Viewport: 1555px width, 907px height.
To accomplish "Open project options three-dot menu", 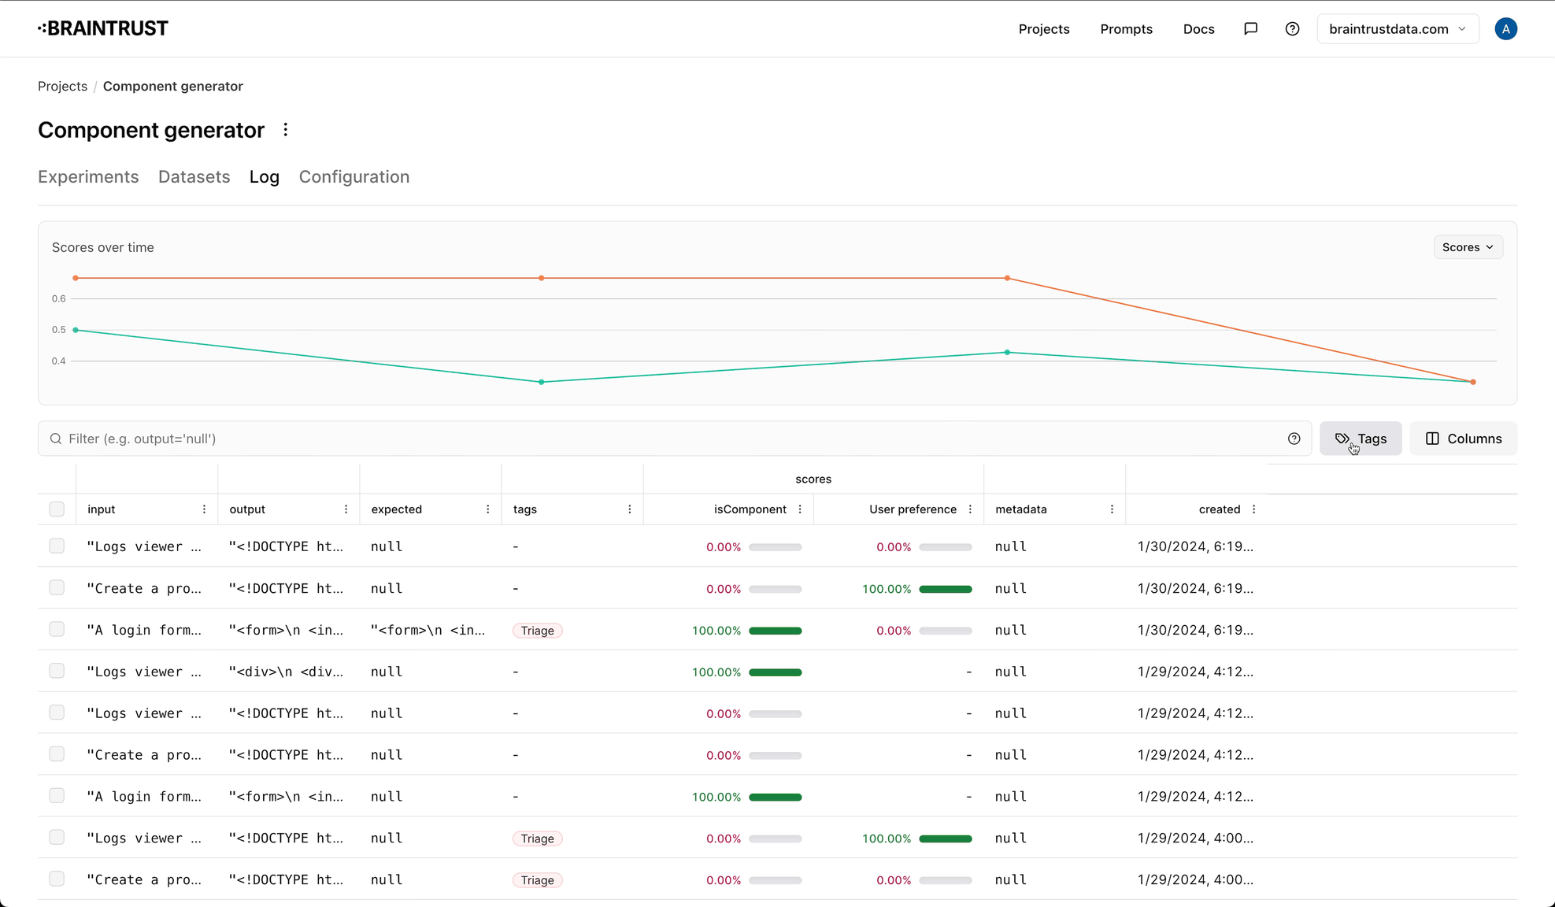I will [x=286, y=130].
